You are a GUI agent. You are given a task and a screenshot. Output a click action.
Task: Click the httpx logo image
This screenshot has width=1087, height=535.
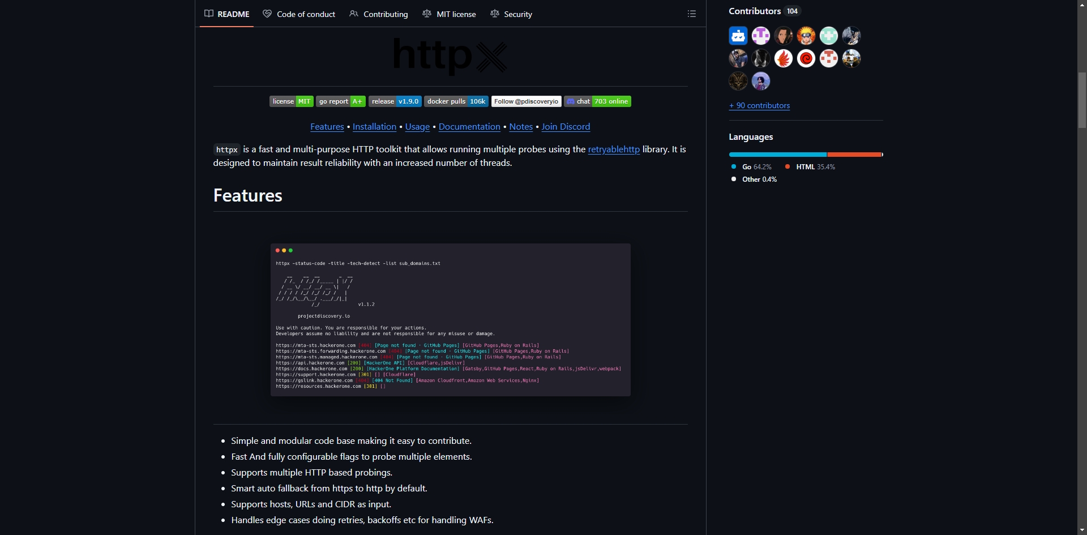(451, 55)
